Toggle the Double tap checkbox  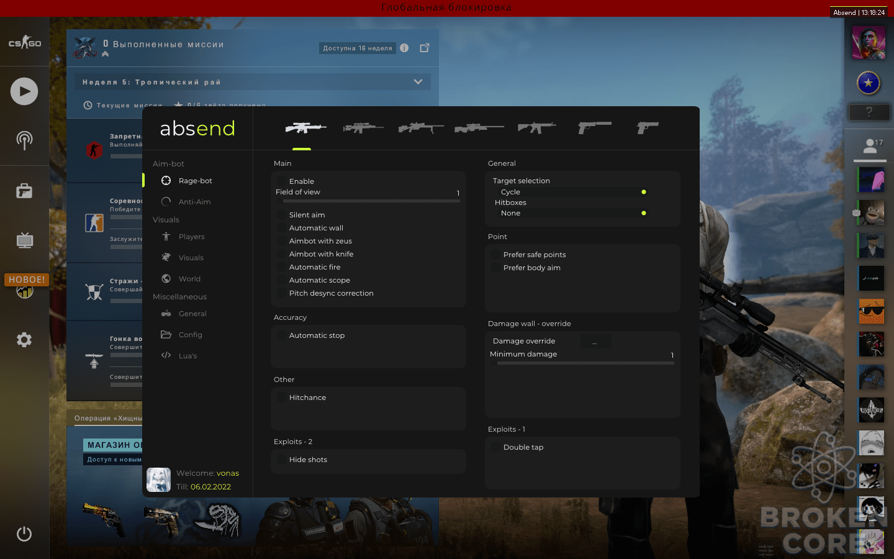point(495,447)
